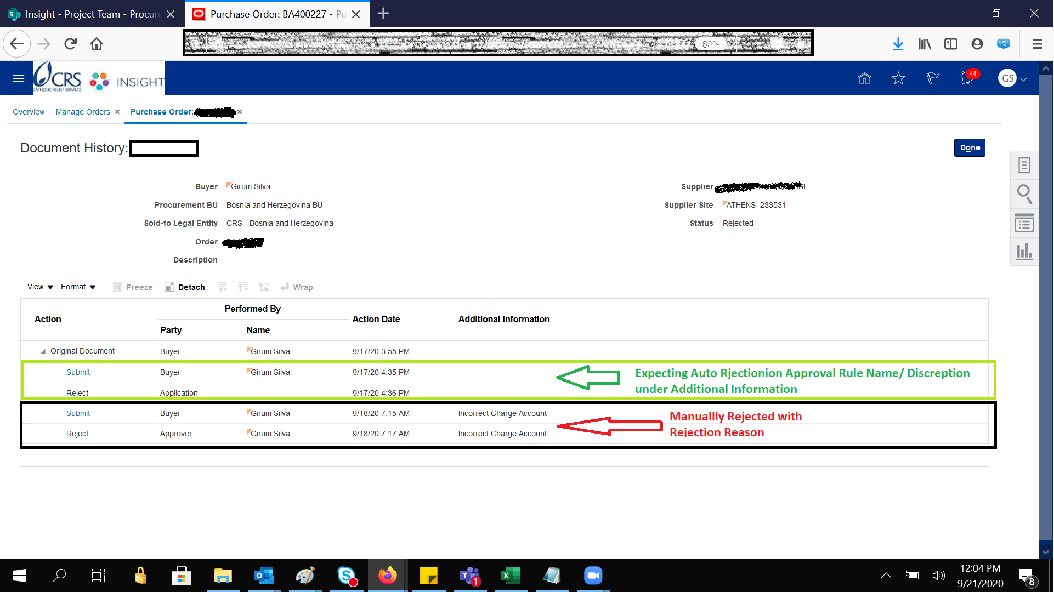Toggle Wrap text for table rows
The image size is (1054, 592).
(297, 287)
